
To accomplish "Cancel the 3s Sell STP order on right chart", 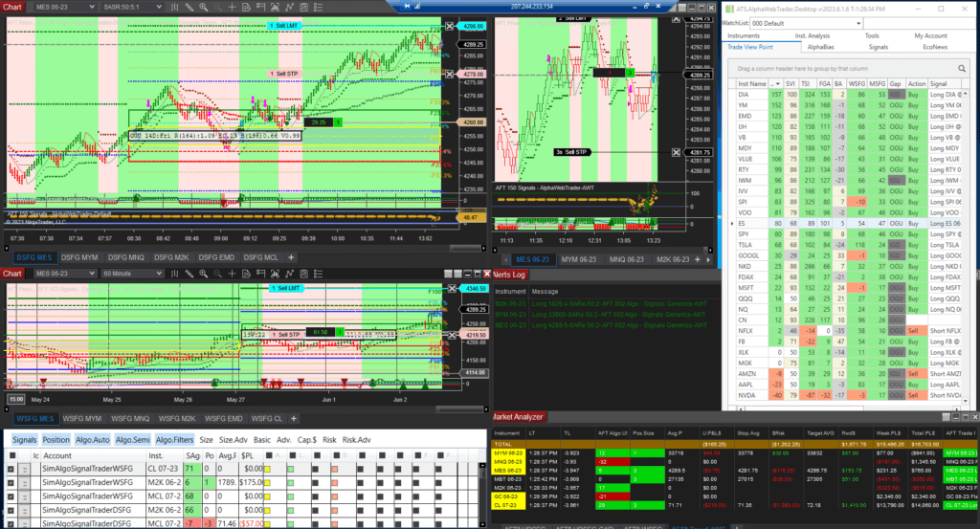I will coord(676,152).
